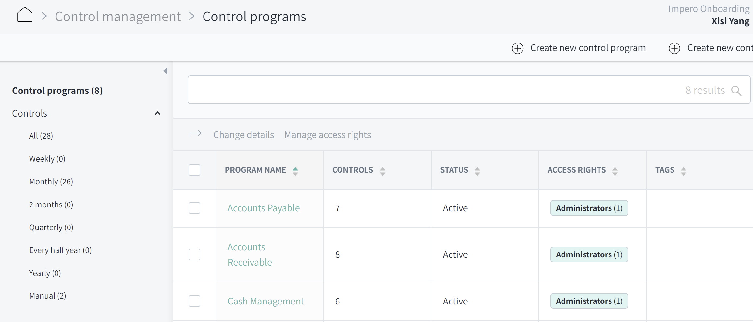Image resolution: width=753 pixels, height=322 pixels.
Task: Click the ACCESS RIGHTS column header
Action: (576, 170)
